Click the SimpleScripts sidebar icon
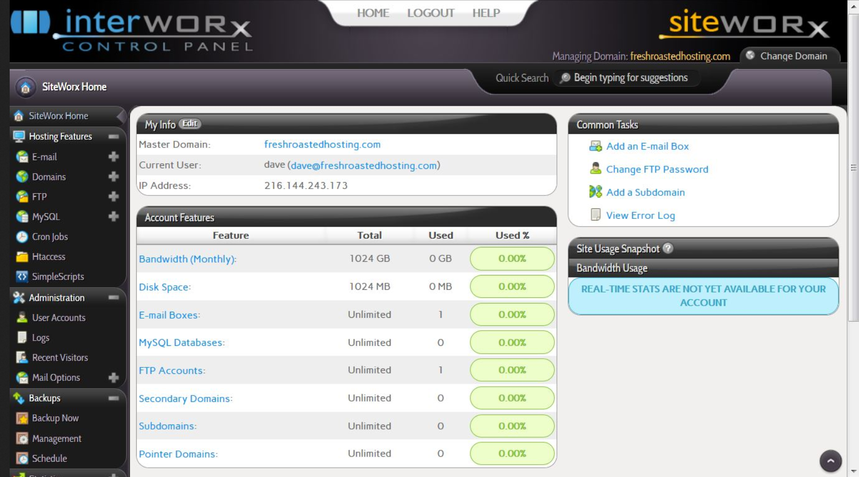The width and height of the screenshot is (859, 477). pos(22,277)
